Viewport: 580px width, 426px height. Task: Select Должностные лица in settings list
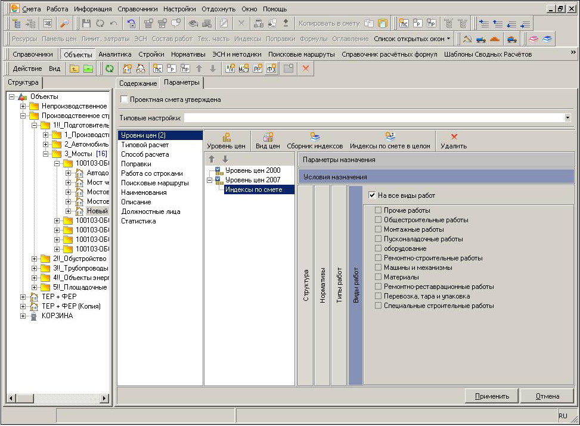point(151,212)
